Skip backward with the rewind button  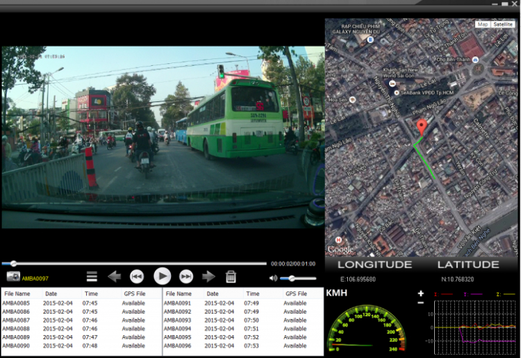[x=137, y=276]
